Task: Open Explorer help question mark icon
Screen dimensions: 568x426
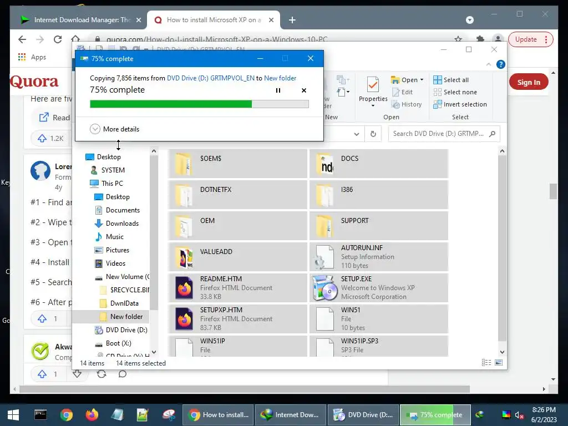Action: tap(501, 64)
